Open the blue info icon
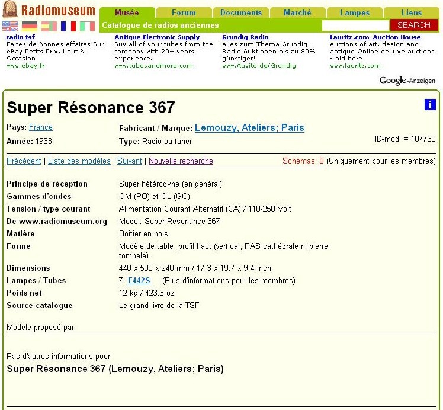 coord(430,104)
